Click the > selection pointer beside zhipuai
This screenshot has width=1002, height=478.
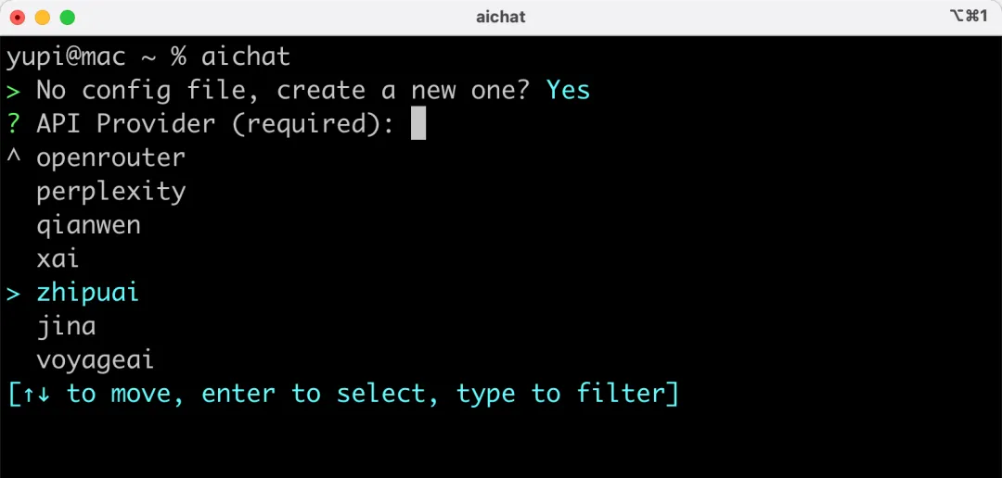click(x=13, y=293)
